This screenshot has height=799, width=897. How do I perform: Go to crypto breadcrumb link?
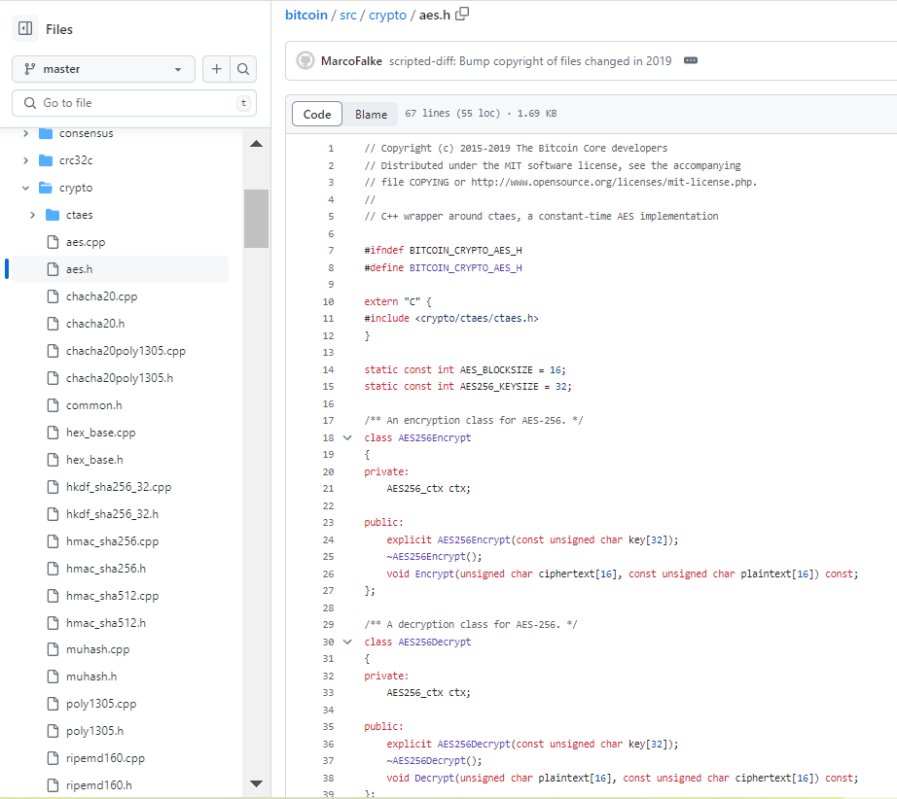tap(387, 15)
